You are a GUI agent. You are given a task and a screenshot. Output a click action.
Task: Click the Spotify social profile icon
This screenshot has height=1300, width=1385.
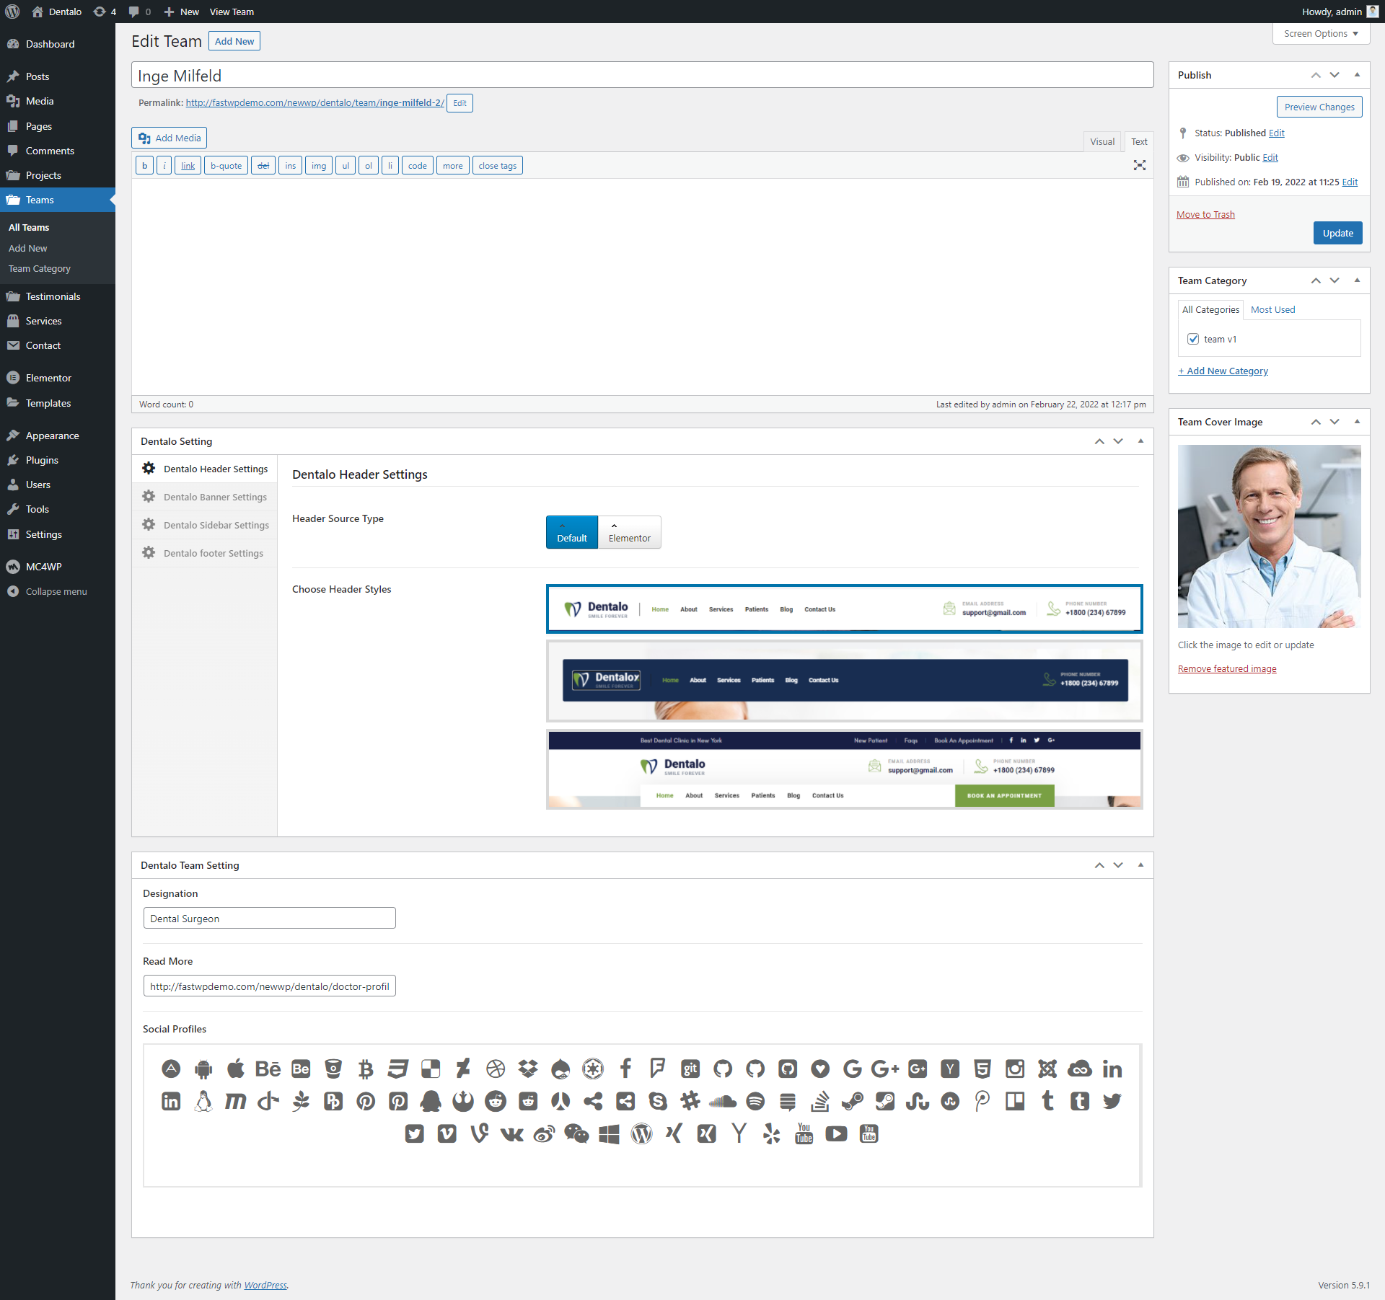click(755, 1101)
